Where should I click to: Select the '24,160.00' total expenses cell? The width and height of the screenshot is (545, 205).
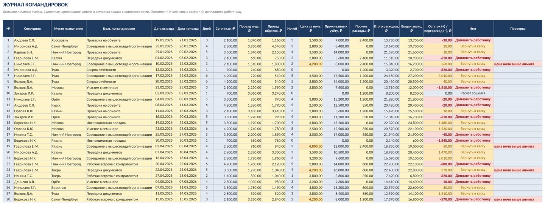point(386,75)
